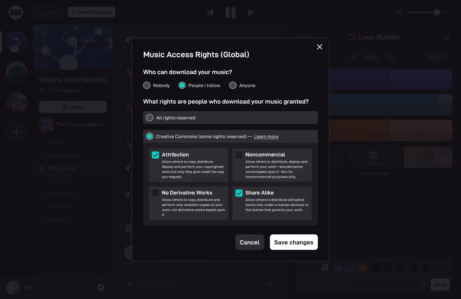Pause the Loop Builder playback

point(325,267)
